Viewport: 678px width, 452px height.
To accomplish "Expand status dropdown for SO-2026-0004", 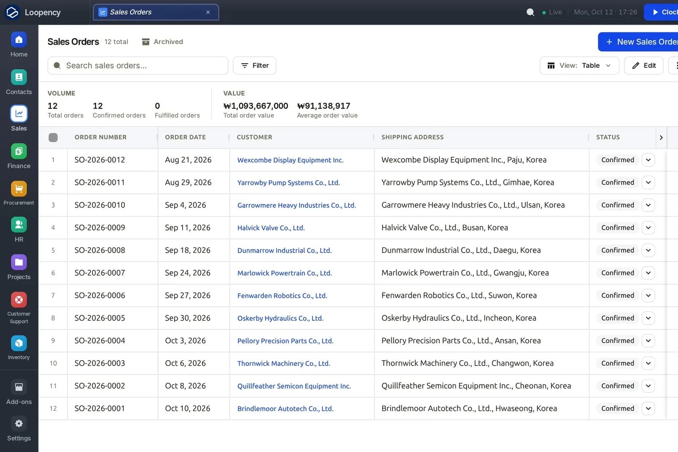I will [x=648, y=341].
